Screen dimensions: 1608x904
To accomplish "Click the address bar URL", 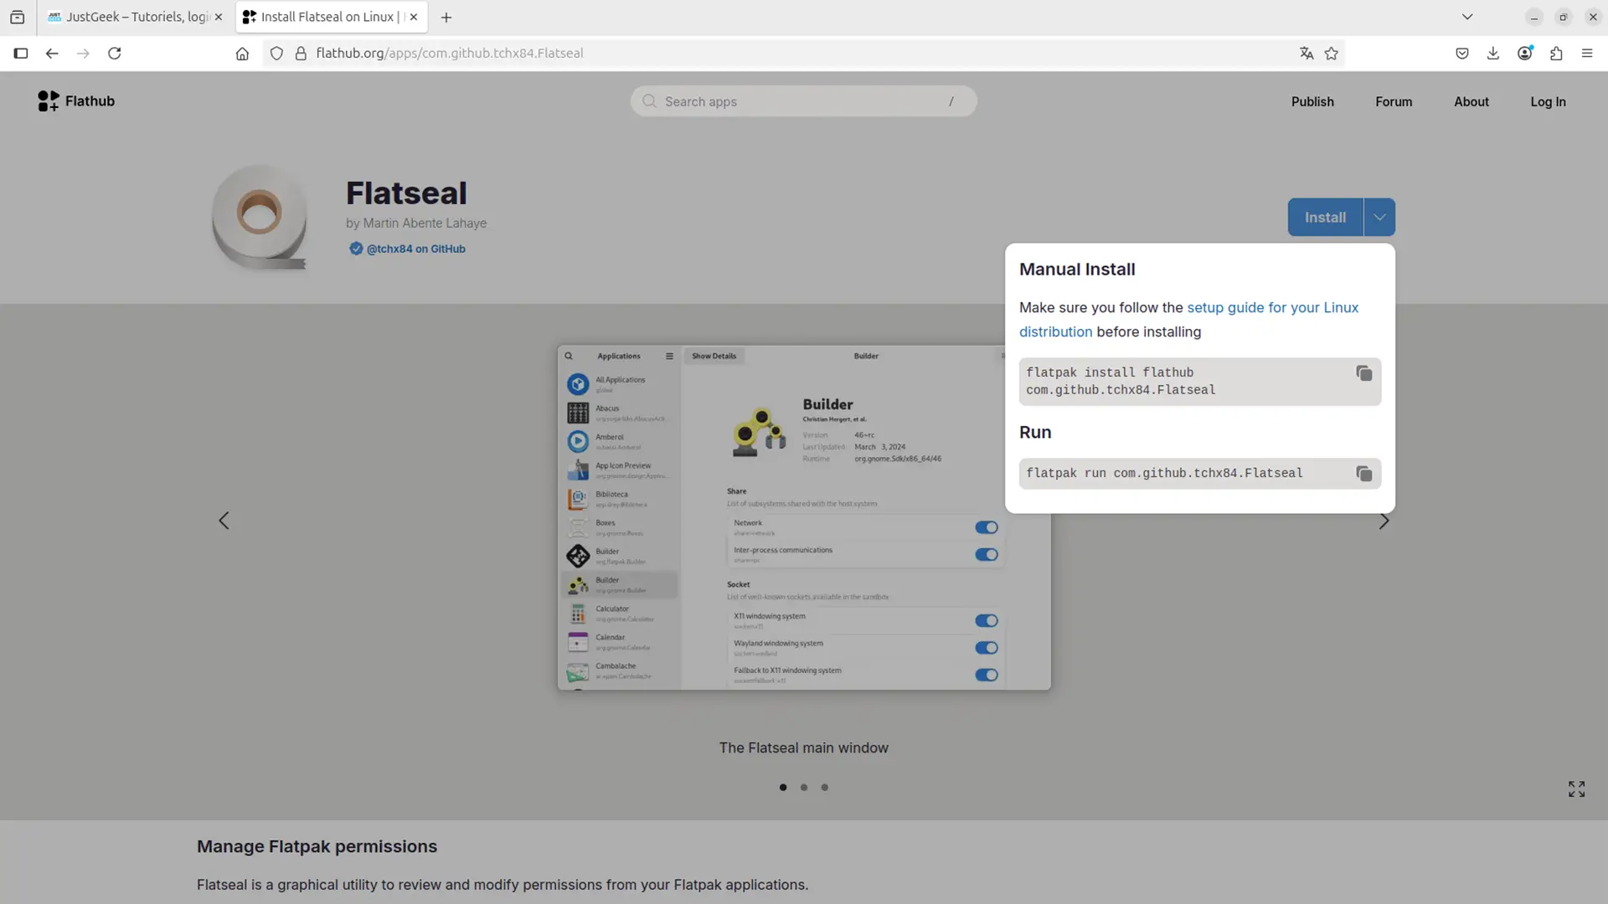I will [450, 54].
